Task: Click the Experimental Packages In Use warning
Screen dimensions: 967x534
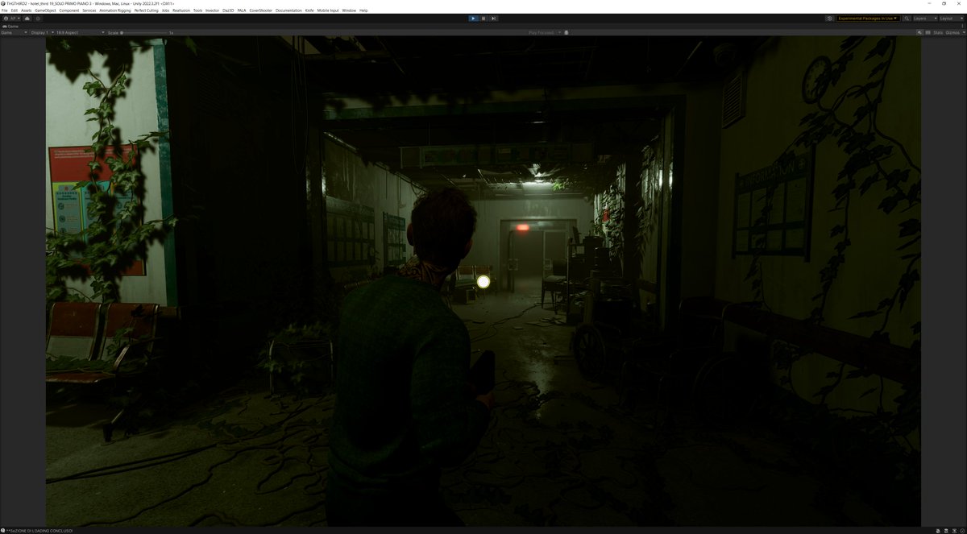Action: pos(867,18)
